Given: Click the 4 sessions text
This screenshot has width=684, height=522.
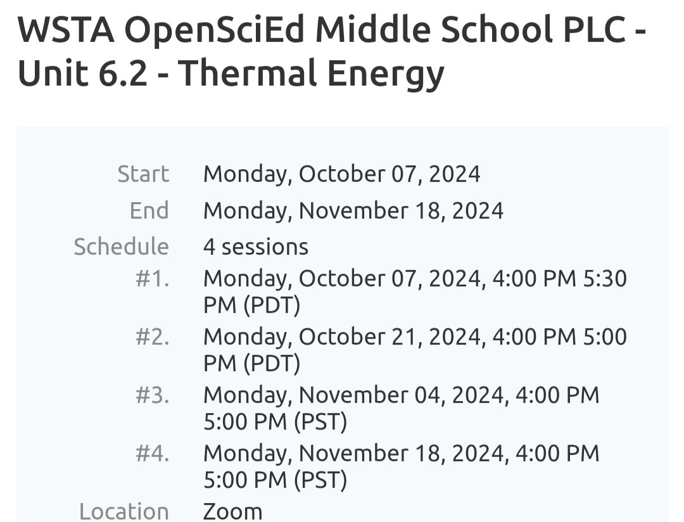Looking at the screenshot, I should tap(256, 246).
